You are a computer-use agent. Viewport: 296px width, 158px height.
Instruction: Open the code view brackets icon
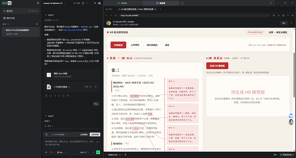(x=288, y=15)
